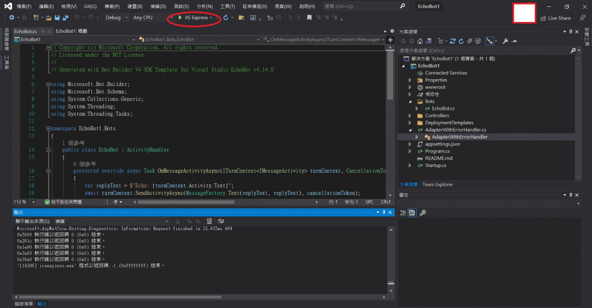Expand the wwwroot folder node

[410, 87]
